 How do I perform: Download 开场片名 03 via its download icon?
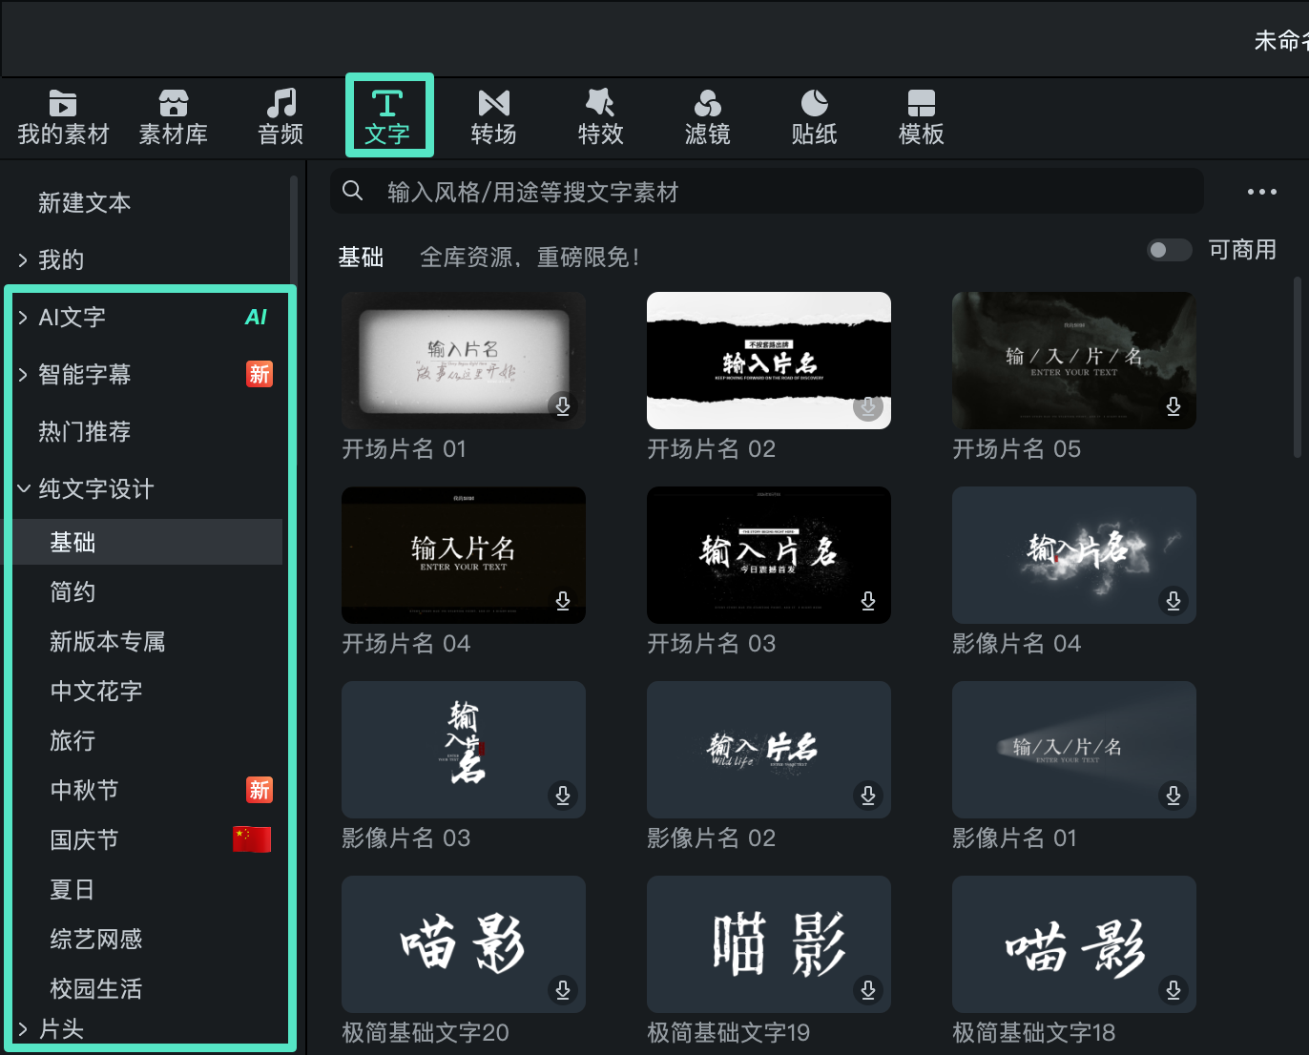(x=868, y=601)
